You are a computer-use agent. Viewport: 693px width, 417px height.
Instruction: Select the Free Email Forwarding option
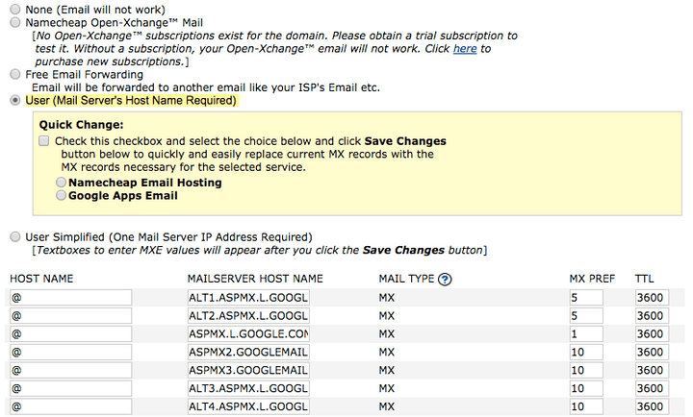coord(15,74)
